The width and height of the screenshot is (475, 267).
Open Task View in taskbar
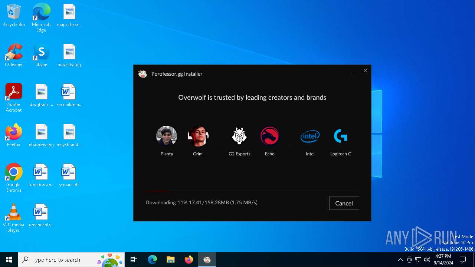pyautogui.click(x=134, y=260)
